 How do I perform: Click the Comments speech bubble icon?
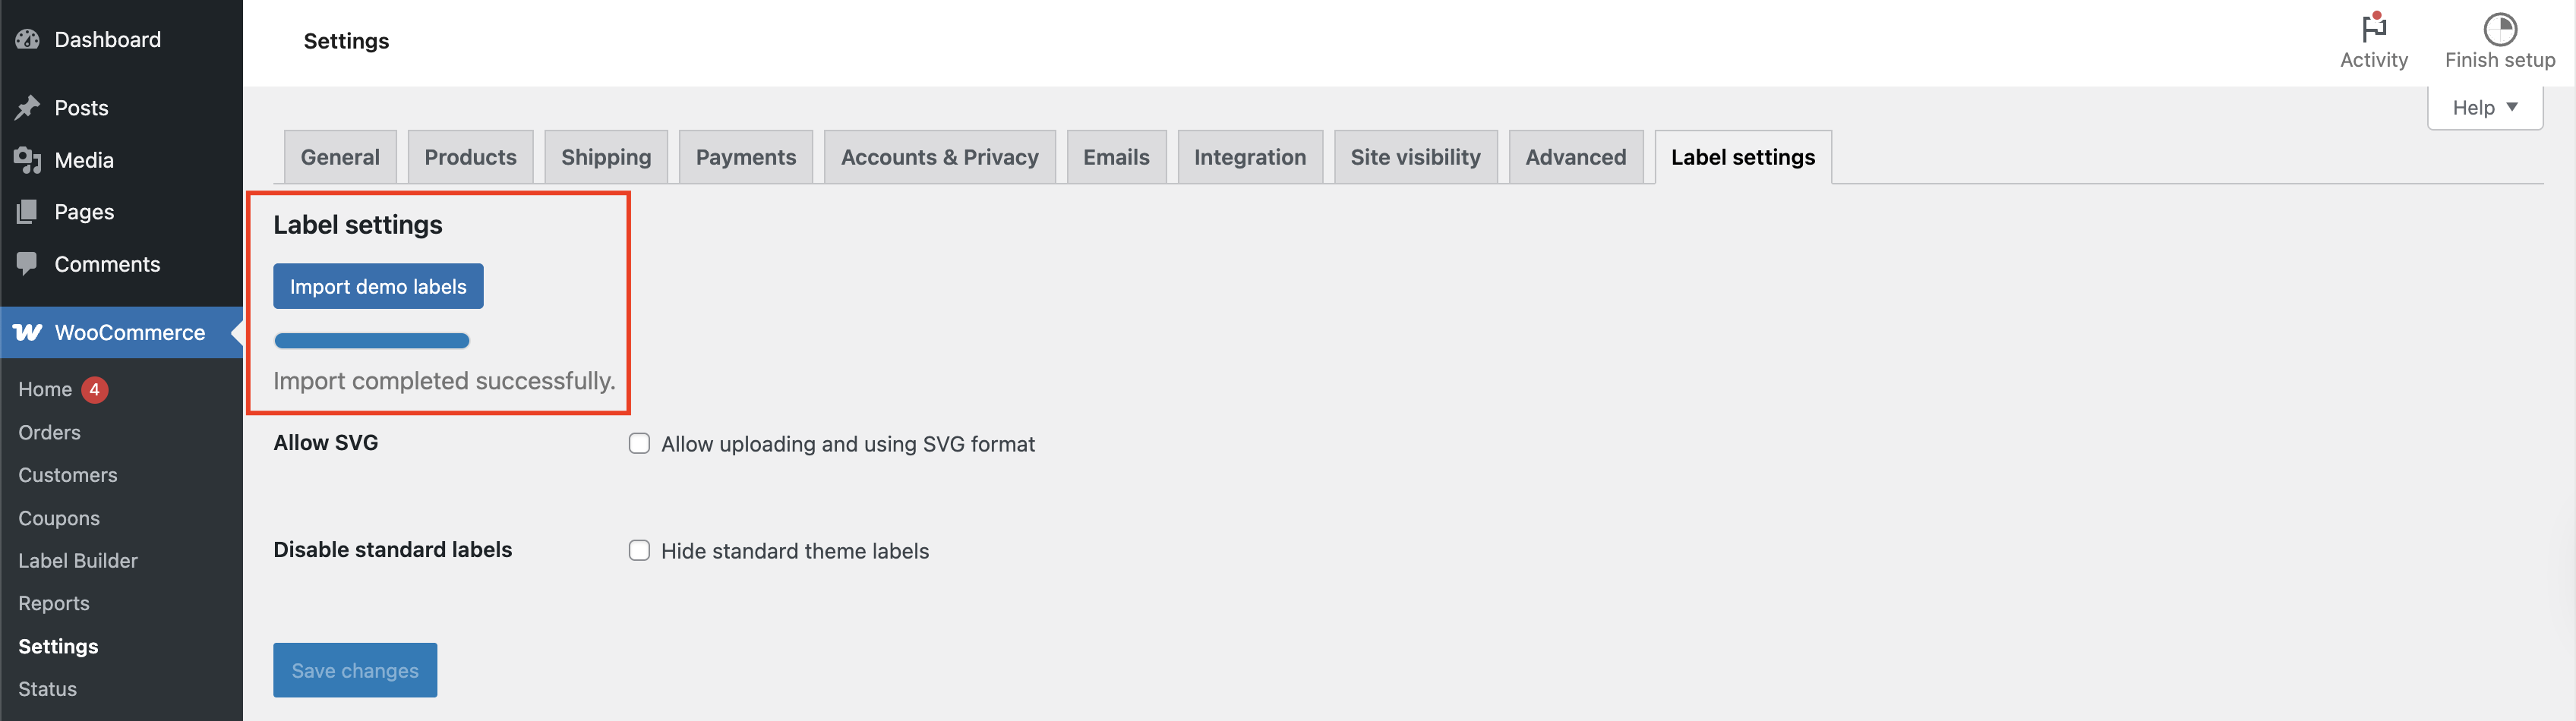click(x=27, y=264)
